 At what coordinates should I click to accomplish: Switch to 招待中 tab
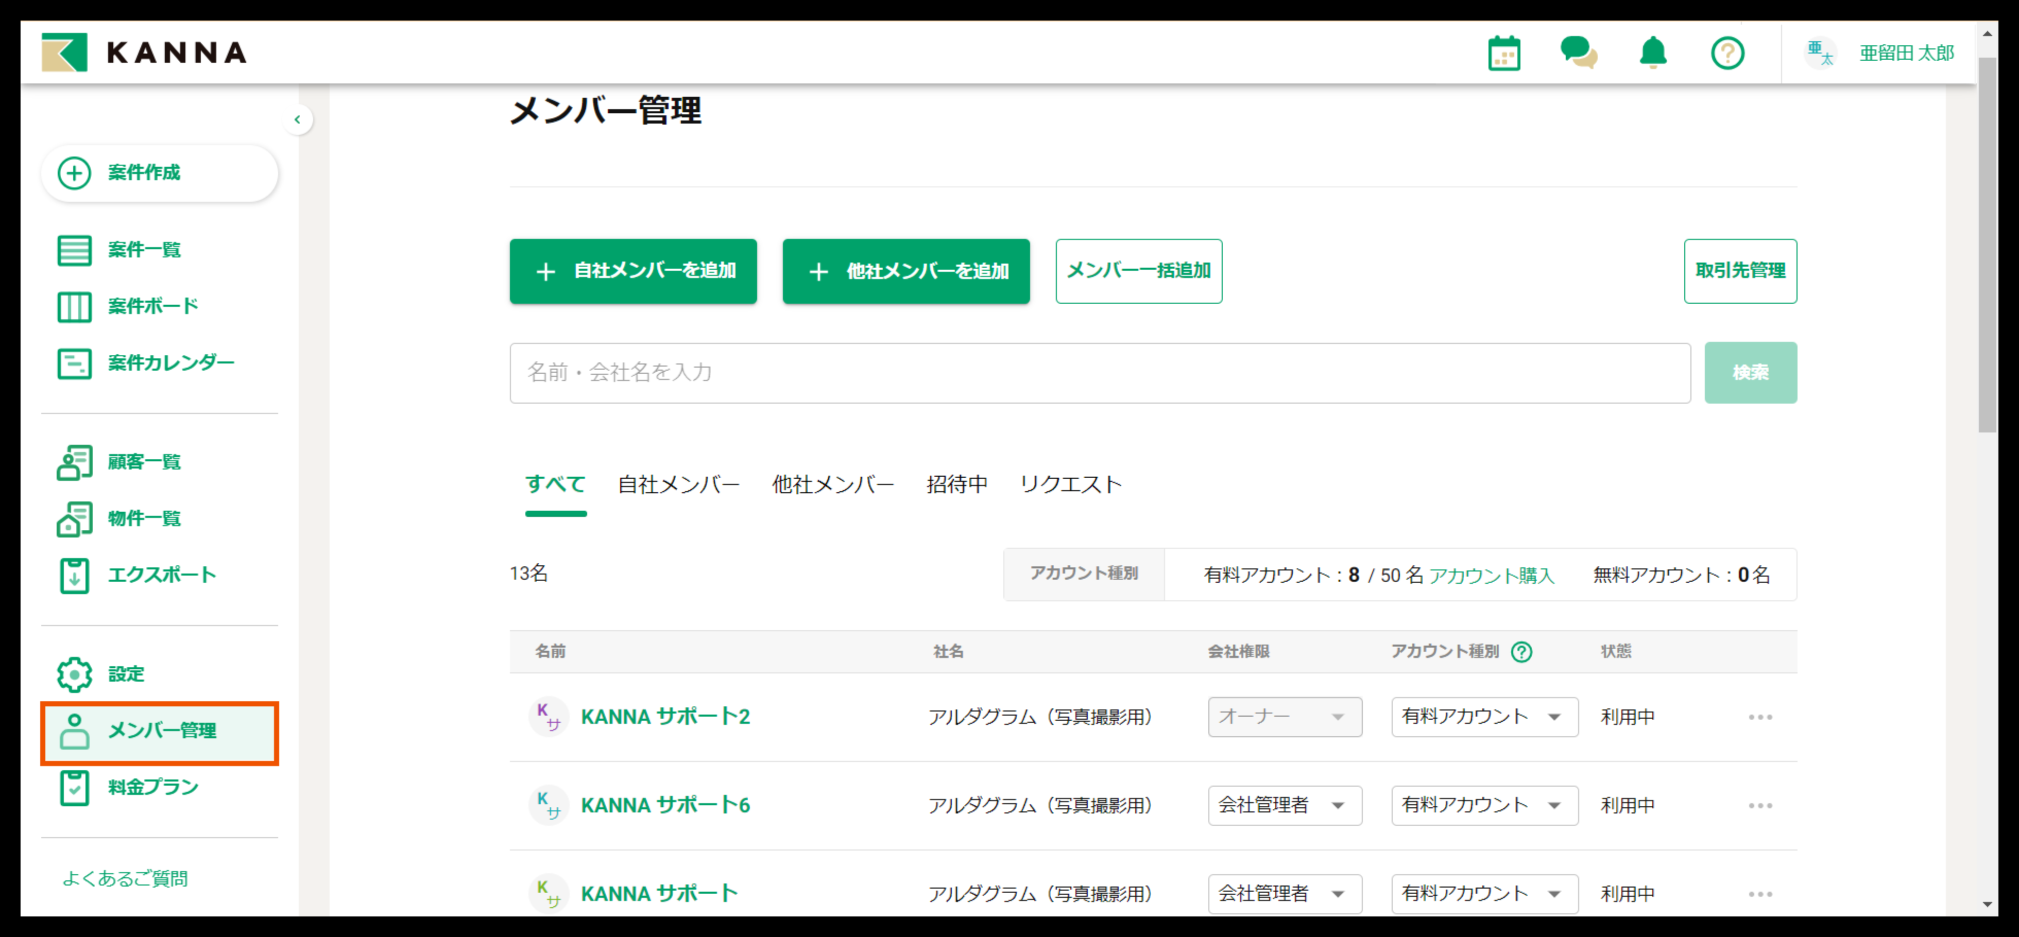point(956,485)
